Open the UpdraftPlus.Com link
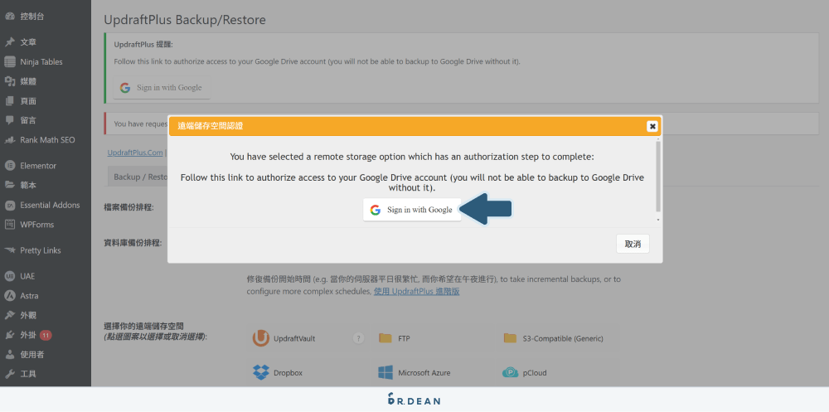This screenshot has width=829, height=412. click(x=135, y=153)
